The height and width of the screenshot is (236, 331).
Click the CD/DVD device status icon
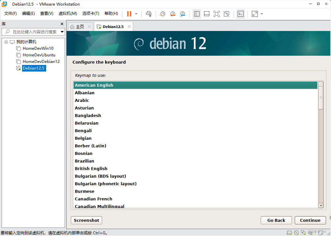point(296,233)
